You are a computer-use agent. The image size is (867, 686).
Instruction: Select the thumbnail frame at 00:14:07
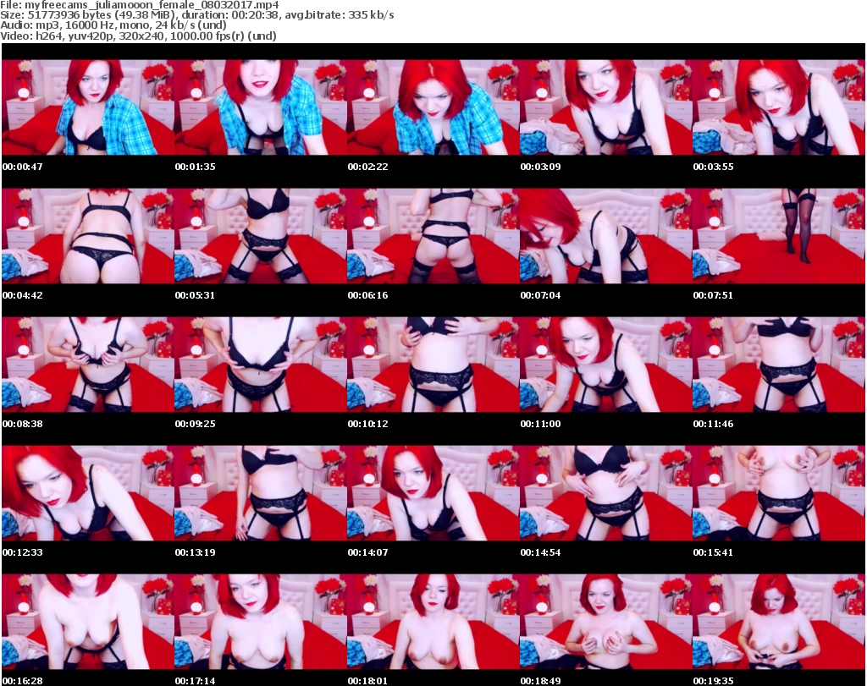point(433,493)
